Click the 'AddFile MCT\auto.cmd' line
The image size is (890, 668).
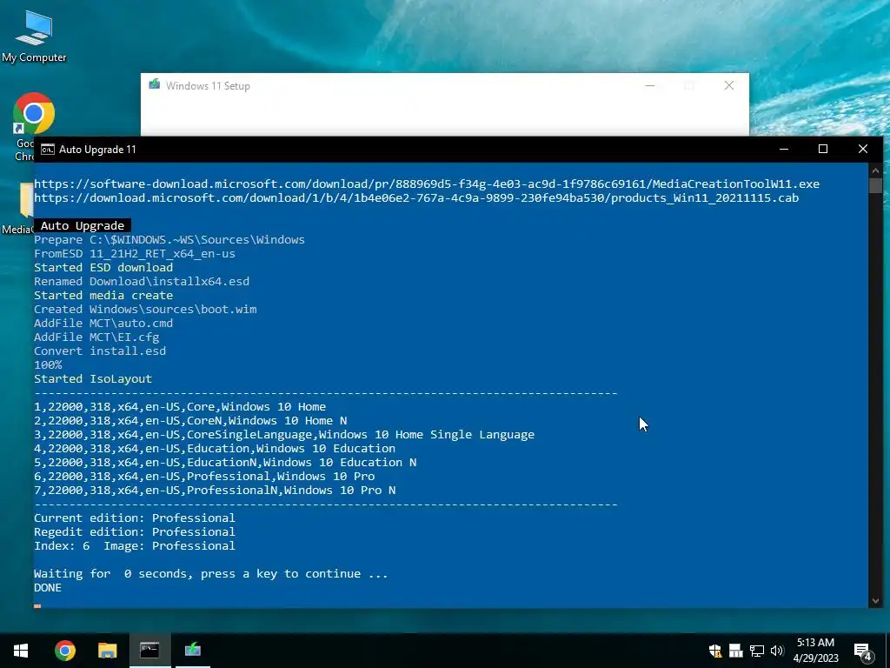click(103, 323)
